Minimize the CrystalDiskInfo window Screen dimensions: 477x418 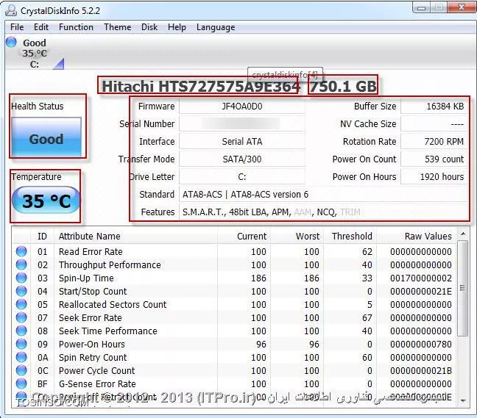[421, 7]
